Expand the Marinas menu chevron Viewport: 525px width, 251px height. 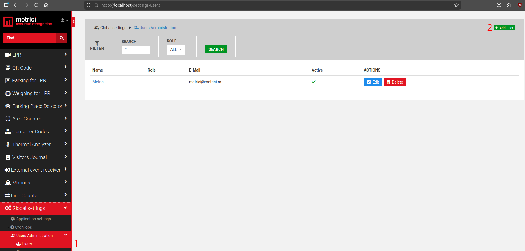click(x=66, y=182)
